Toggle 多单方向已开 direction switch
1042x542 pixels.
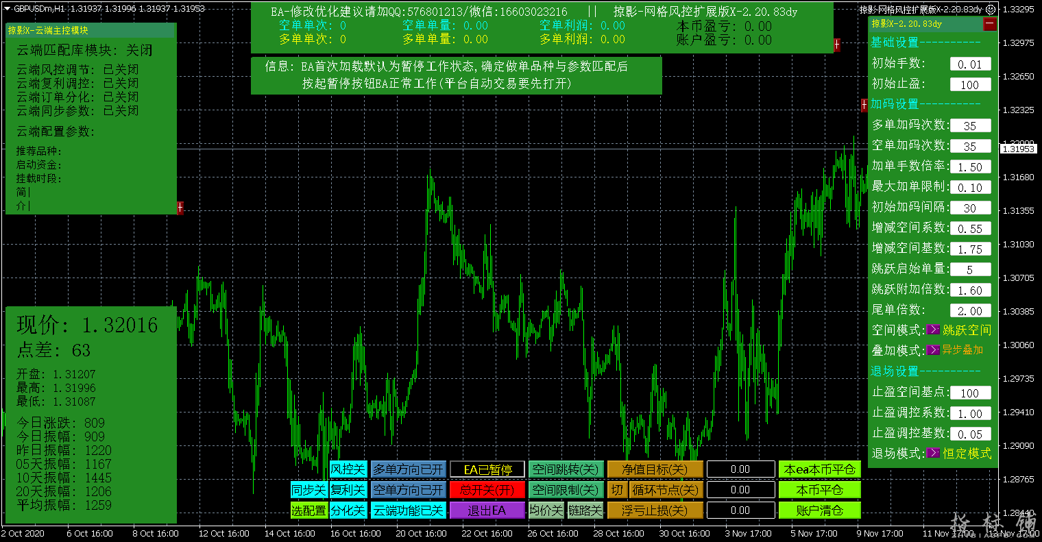[x=409, y=469]
